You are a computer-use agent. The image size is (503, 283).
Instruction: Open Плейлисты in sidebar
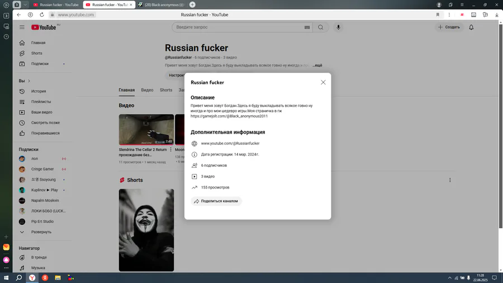pos(42,102)
